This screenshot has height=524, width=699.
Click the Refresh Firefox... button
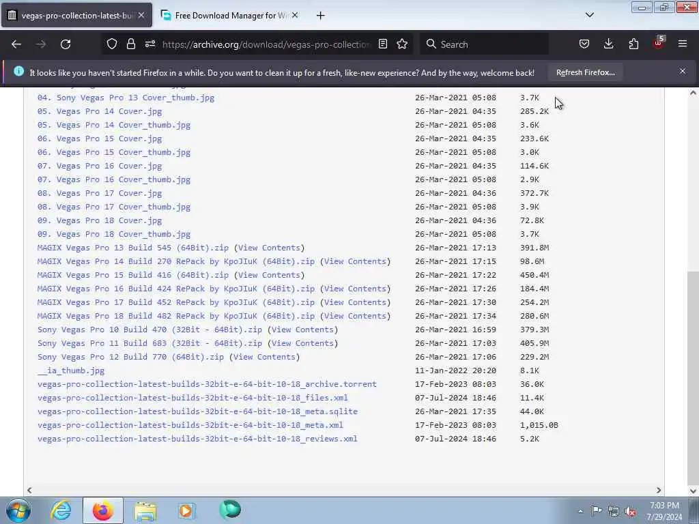coord(585,72)
